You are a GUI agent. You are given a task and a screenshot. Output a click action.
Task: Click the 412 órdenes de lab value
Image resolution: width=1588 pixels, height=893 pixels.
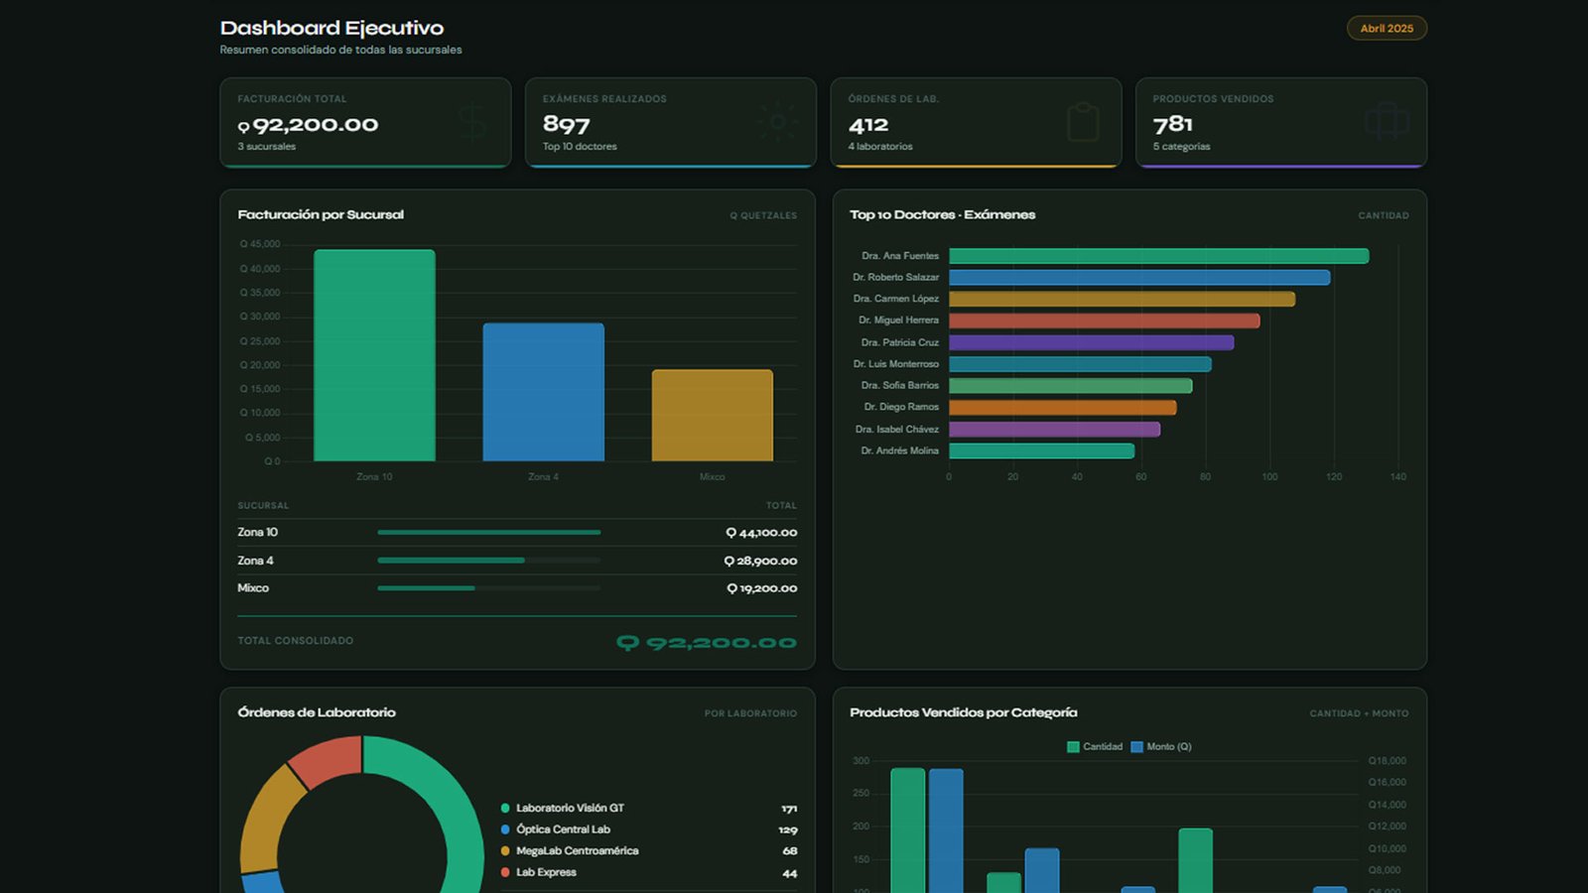coord(868,125)
